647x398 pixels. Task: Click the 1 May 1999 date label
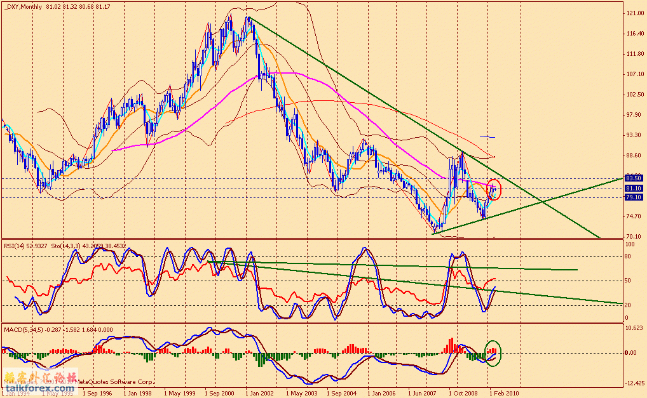click(x=179, y=393)
